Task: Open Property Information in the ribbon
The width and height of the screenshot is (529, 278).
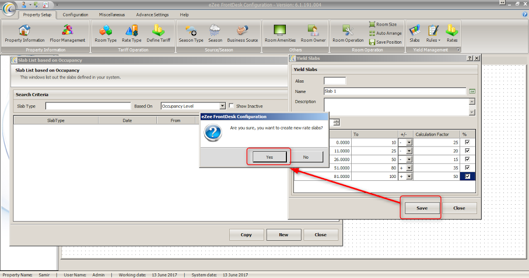Action: click(24, 34)
